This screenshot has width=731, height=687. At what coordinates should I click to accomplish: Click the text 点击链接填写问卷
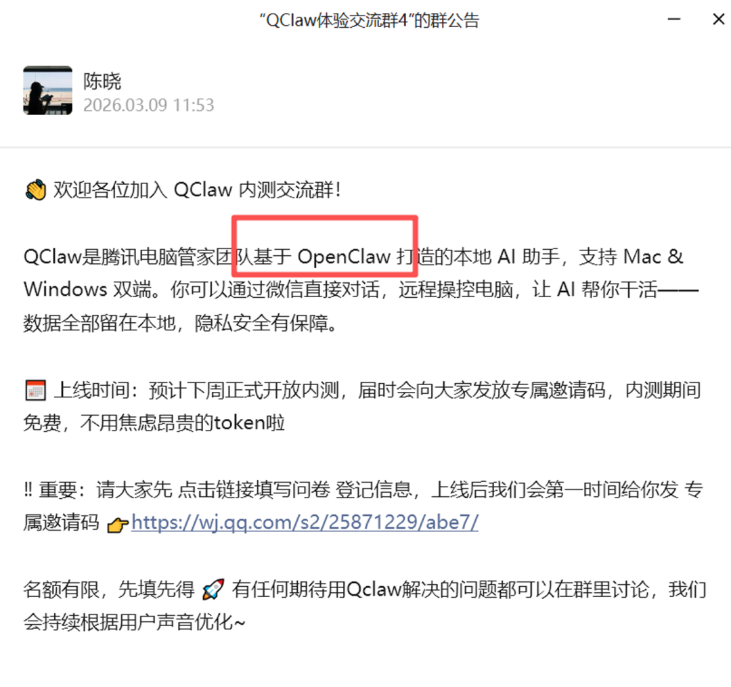[254, 490]
